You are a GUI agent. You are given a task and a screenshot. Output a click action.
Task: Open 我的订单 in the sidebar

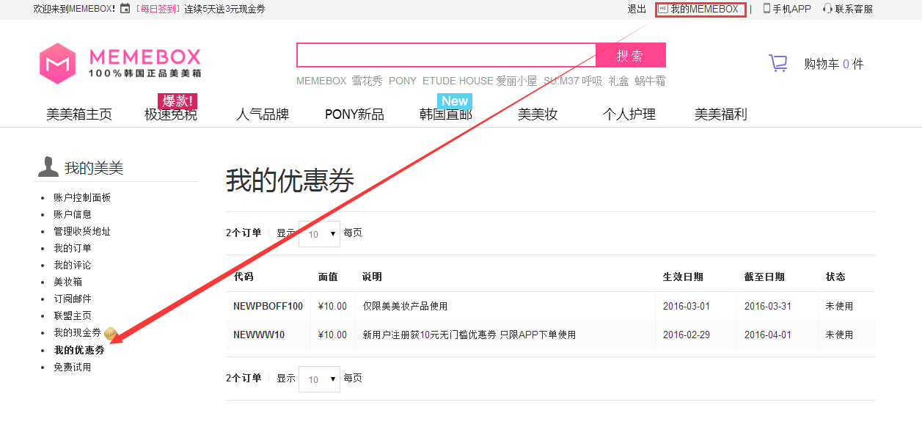(x=73, y=248)
